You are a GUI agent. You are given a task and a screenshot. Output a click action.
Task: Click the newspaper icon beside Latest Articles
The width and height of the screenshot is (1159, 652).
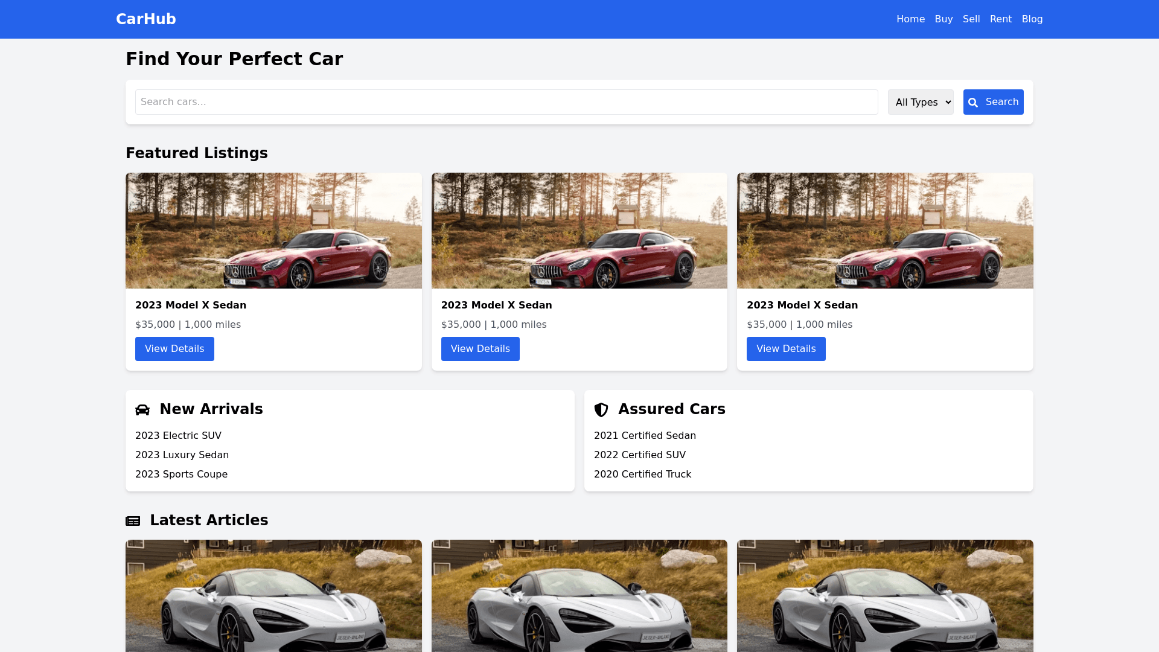pyautogui.click(x=133, y=521)
